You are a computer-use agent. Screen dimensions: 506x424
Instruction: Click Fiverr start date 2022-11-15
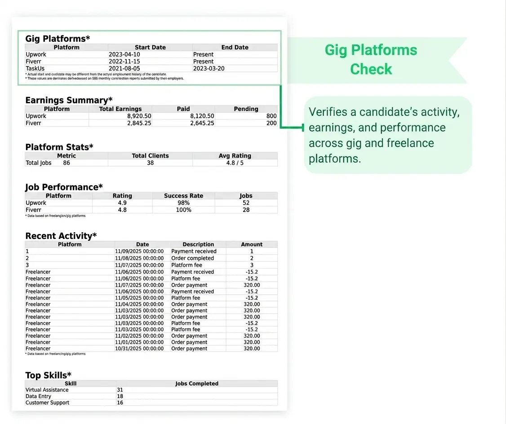pyautogui.click(x=124, y=61)
